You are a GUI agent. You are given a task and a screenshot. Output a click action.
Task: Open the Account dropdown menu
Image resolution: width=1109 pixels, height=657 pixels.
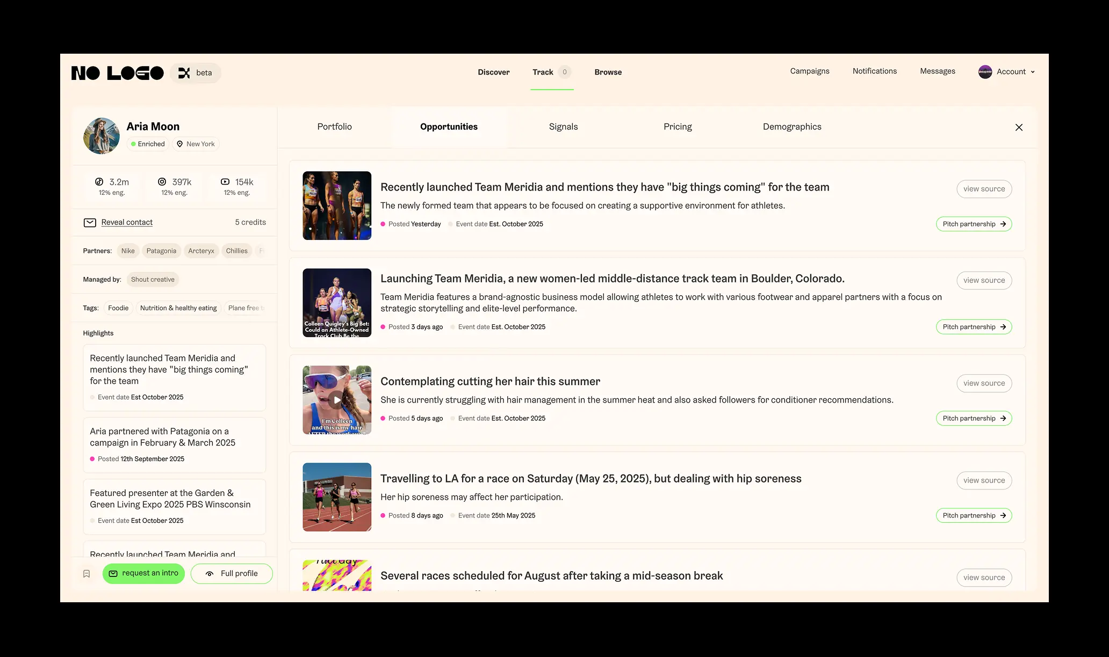point(1015,72)
